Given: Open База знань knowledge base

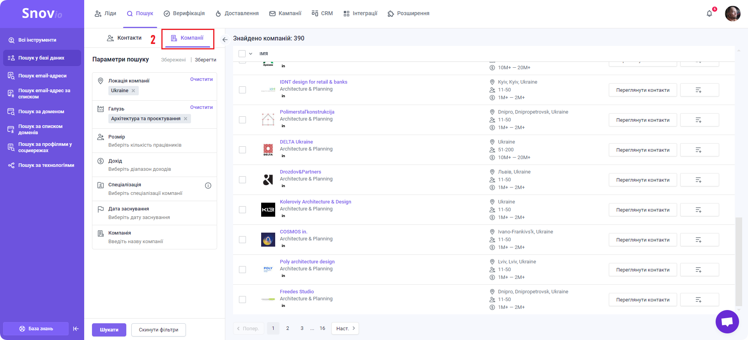Looking at the screenshot, I should pos(36,329).
